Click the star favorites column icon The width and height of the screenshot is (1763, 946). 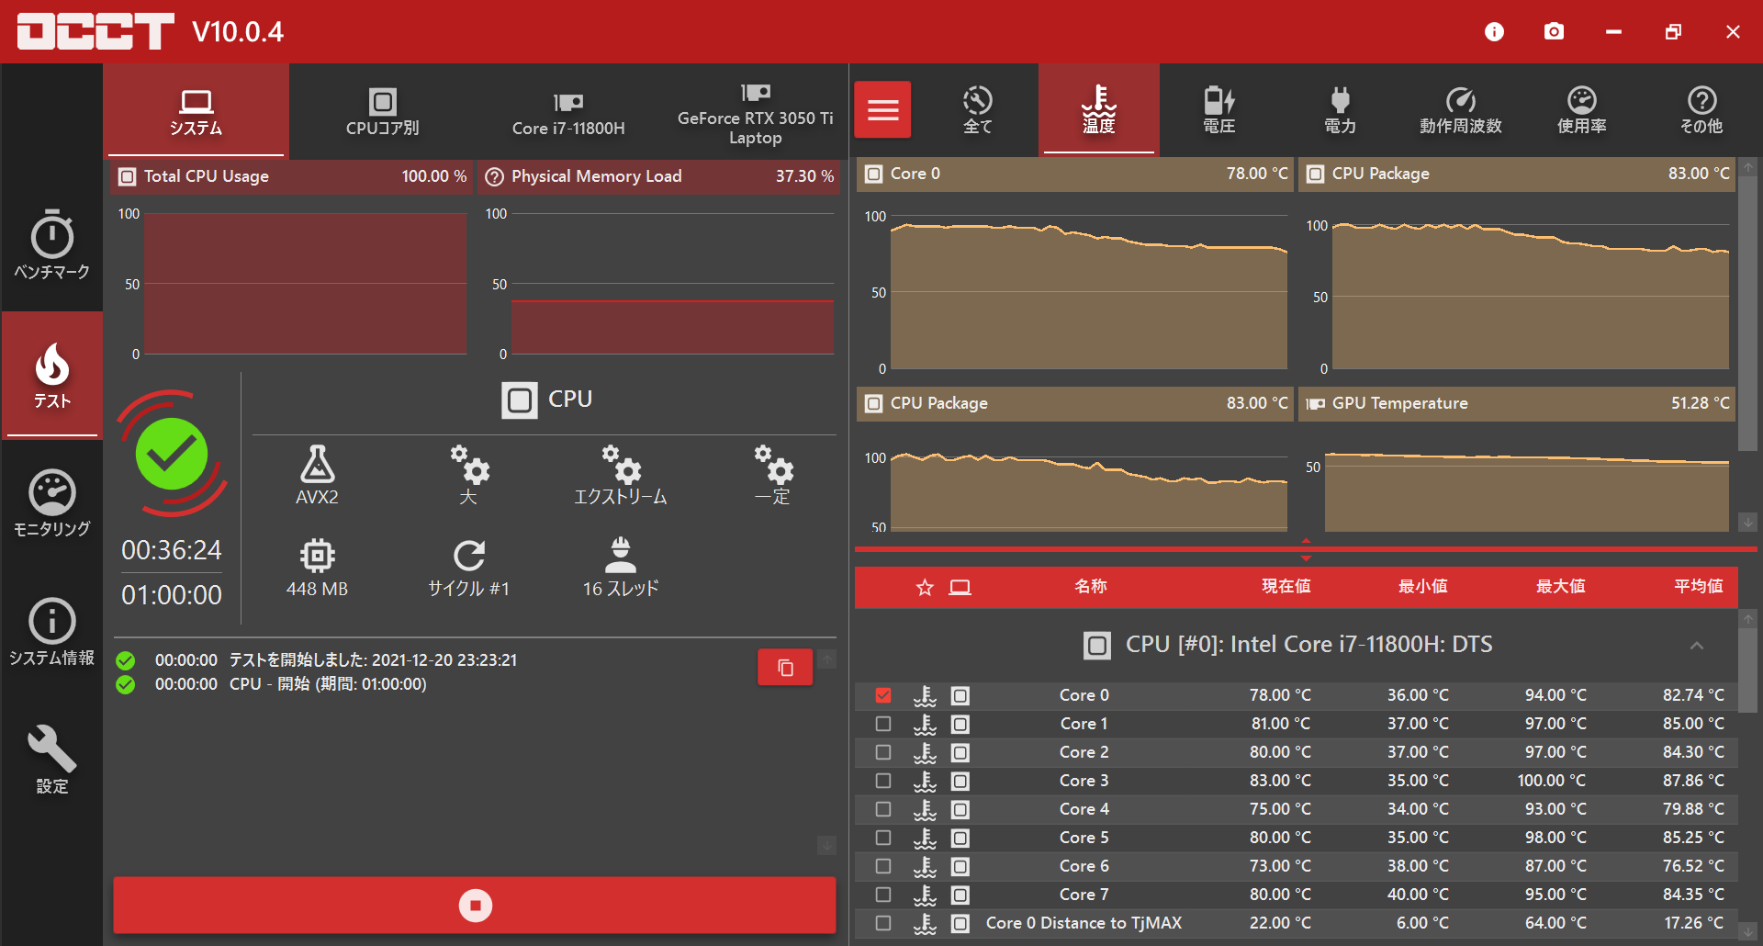[925, 587]
